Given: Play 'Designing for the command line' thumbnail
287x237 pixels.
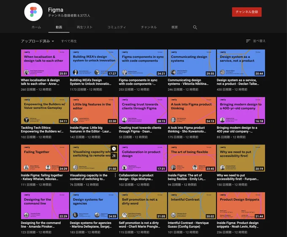Looking at the screenshot, I should pyautogui.click(x=45, y=205).
